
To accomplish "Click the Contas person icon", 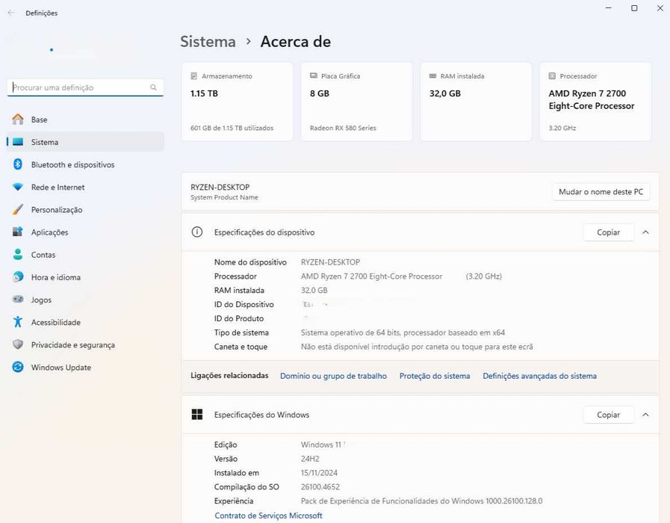I will 18,255.
